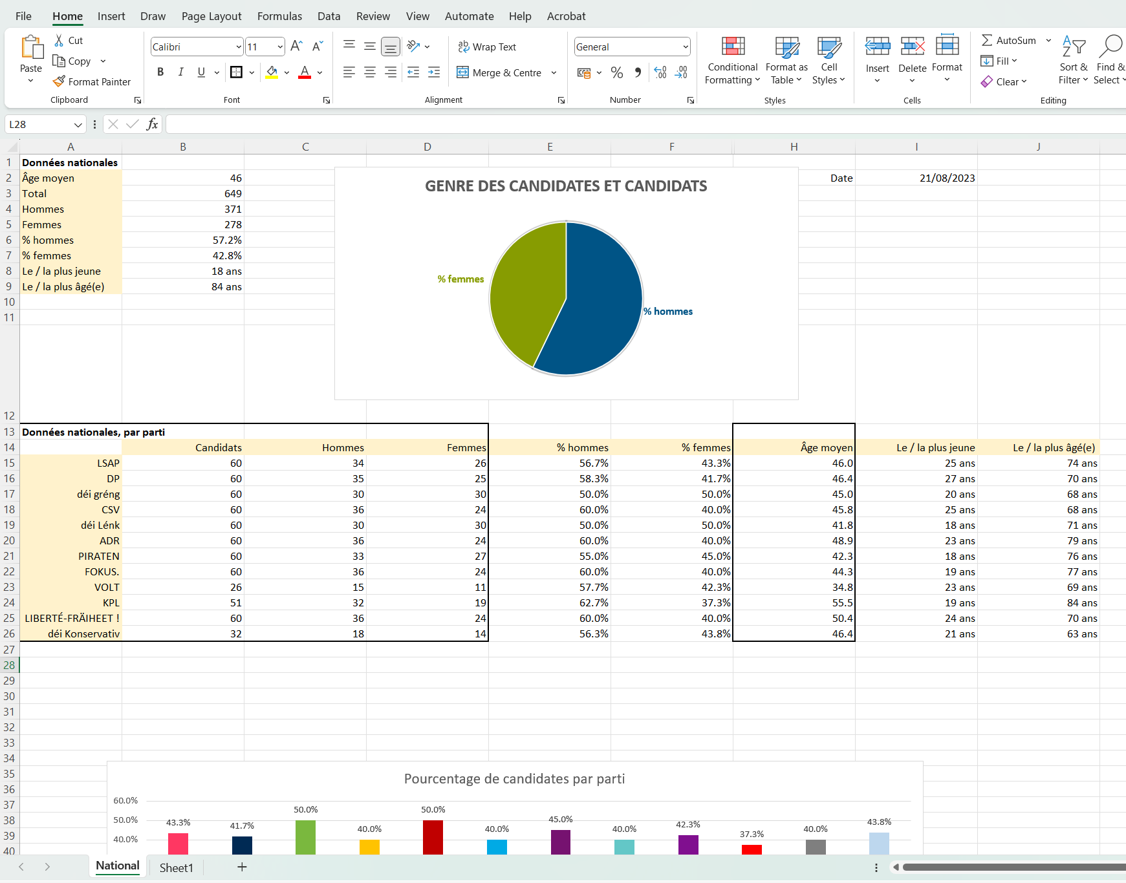Expand the AutoSum dropdown arrow

(1048, 40)
